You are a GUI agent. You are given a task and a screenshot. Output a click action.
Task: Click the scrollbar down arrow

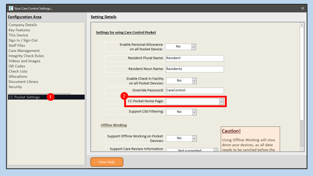click(x=302, y=149)
